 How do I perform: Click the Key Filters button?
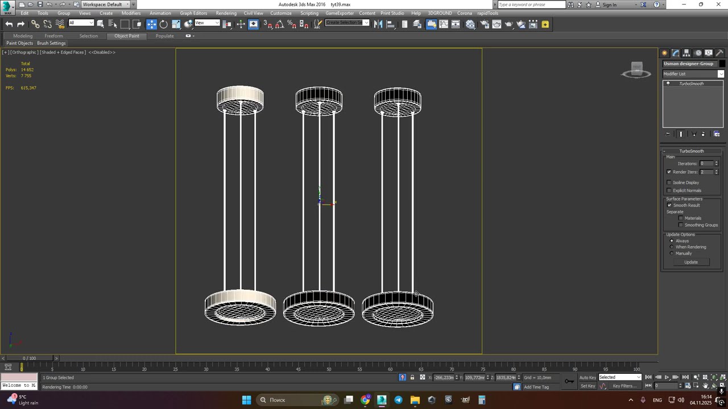624,386
